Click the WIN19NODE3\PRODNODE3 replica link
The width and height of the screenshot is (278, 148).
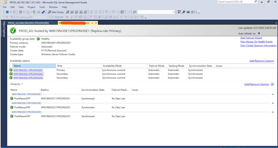28,78
